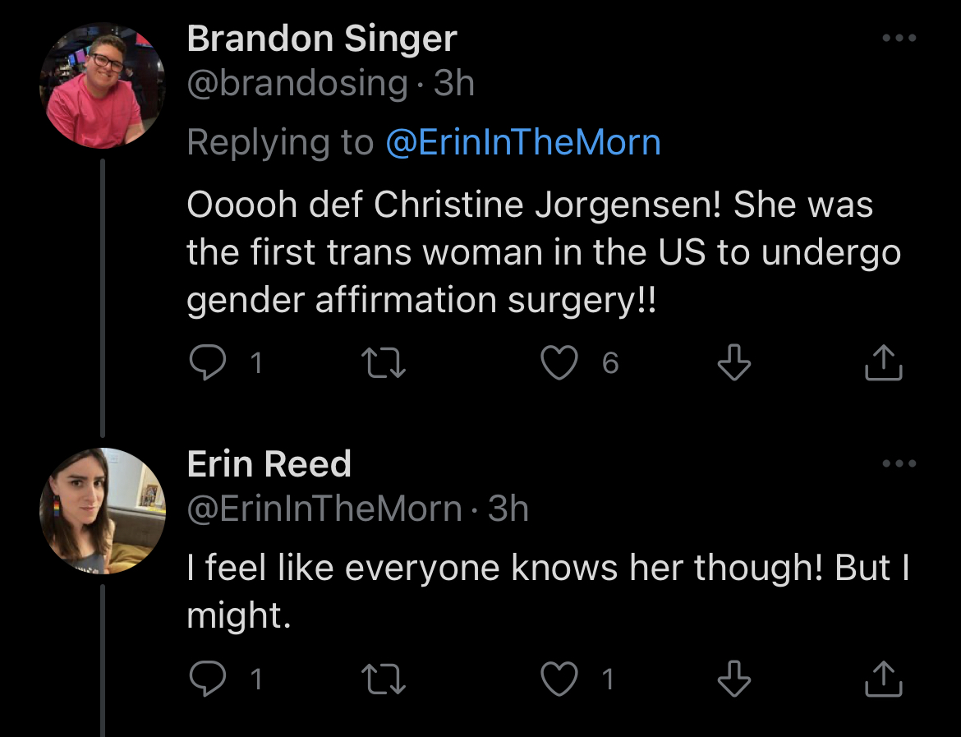Open the @brandosing handle
The image size is (961, 737).
(x=297, y=84)
